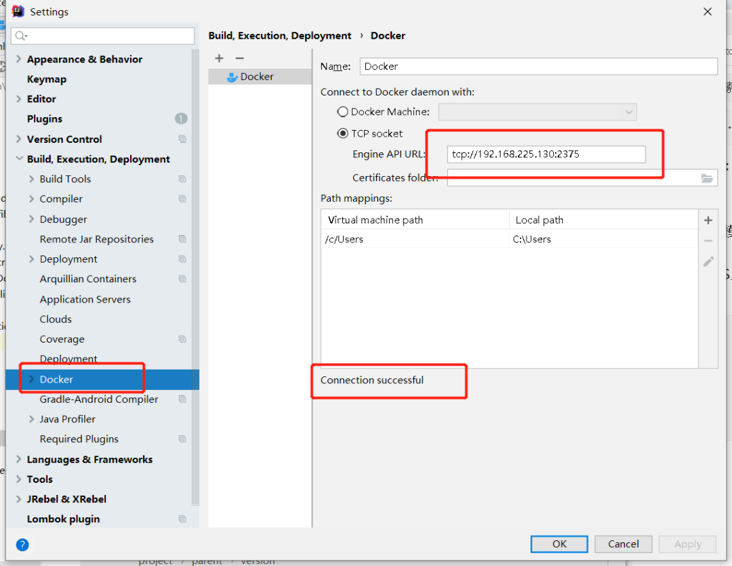This screenshot has width=732, height=566.
Task: Expand Languages & Frameworks section
Action: (19, 459)
